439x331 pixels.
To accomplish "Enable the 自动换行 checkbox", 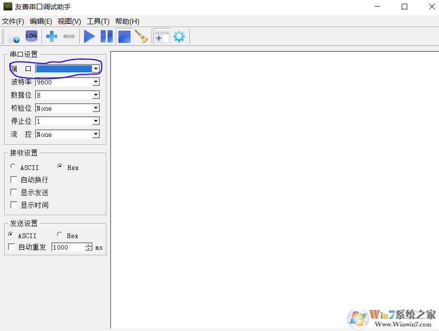I will [14, 180].
